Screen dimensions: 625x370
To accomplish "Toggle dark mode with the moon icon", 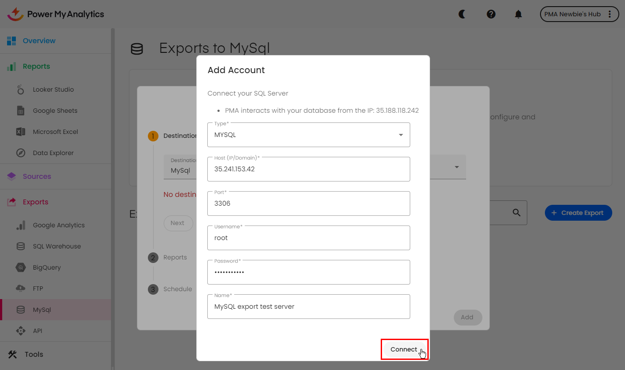I will pos(462,14).
